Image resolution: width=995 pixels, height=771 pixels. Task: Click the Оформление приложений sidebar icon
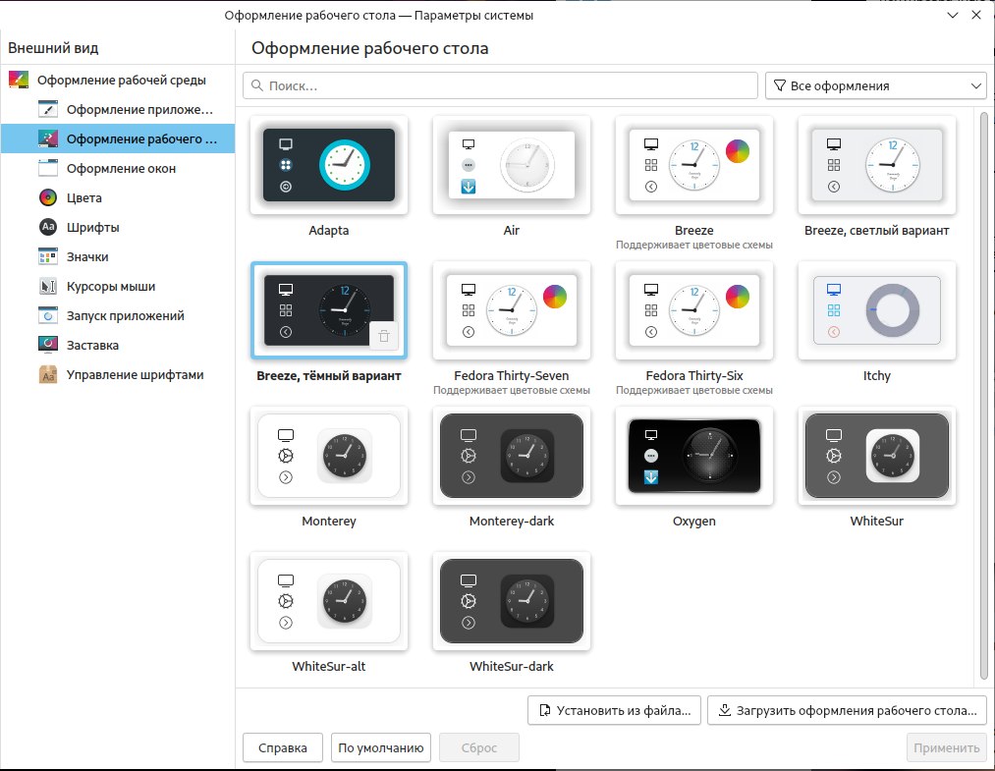47,109
